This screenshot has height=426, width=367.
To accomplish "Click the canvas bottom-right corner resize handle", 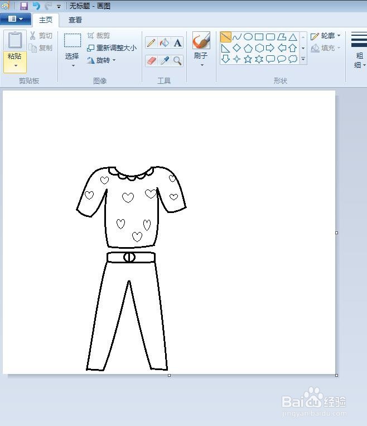I will tap(337, 375).
